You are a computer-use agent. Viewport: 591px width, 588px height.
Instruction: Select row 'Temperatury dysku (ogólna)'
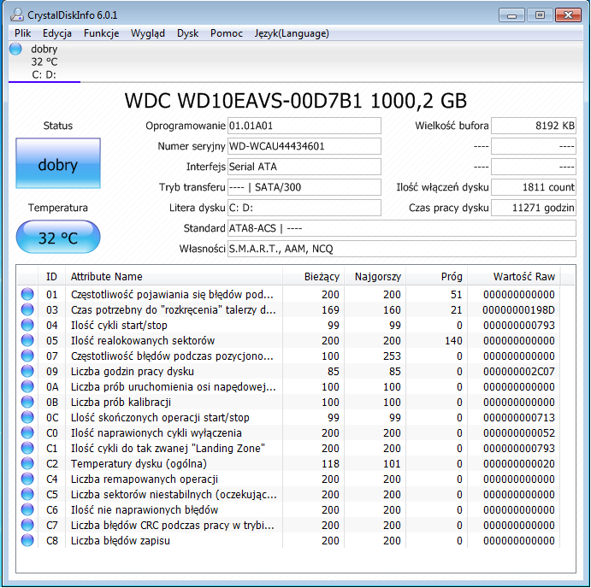tap(288, 463)
